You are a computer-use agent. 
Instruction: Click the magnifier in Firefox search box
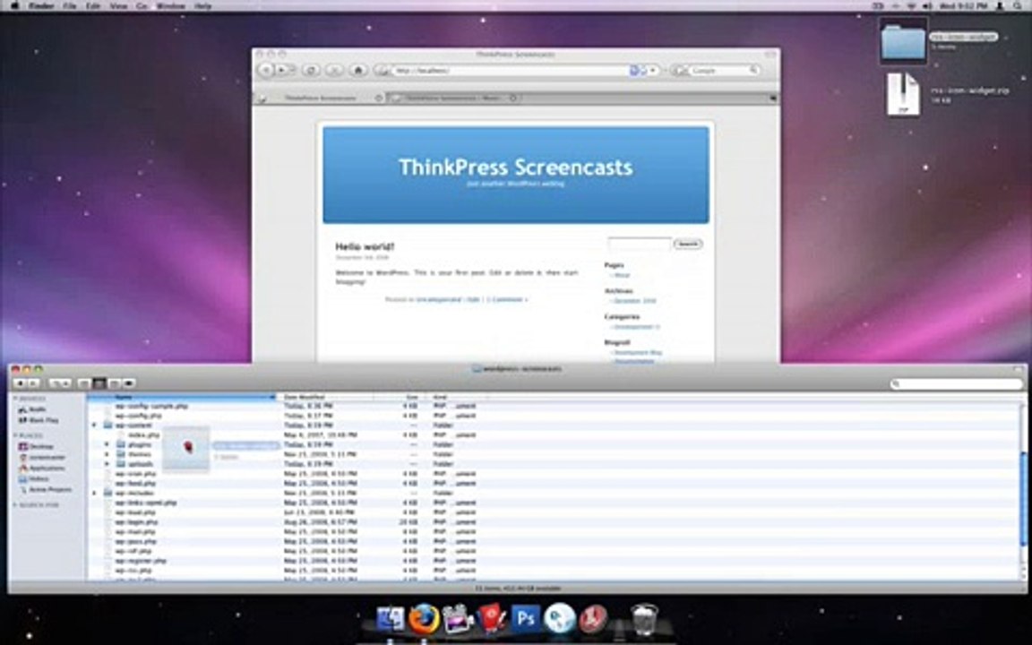(753, 70)
